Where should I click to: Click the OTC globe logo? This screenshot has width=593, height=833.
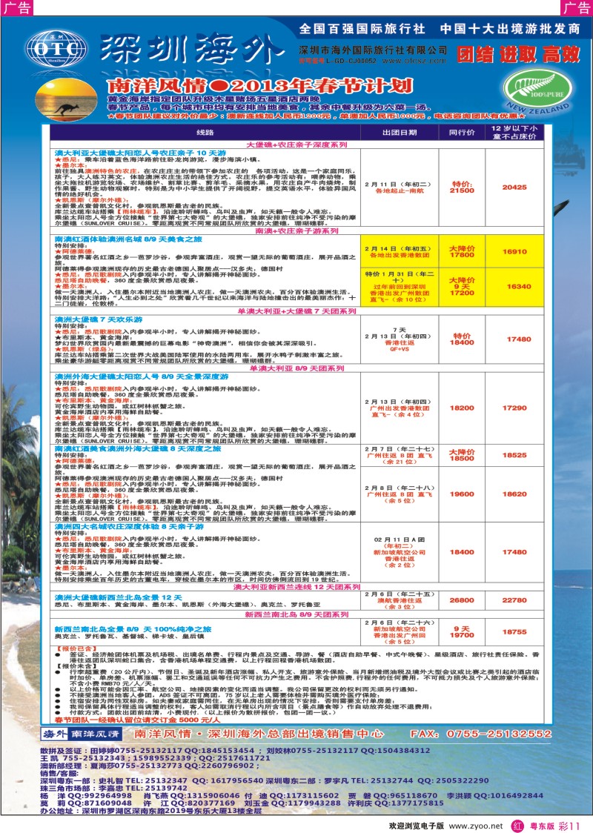coord(56,49)
